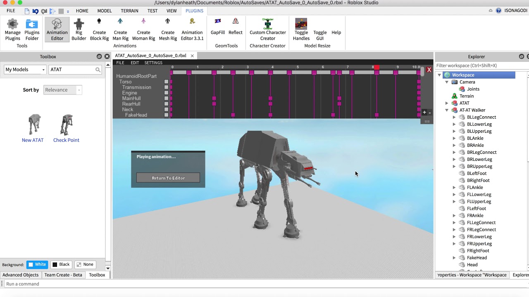Switch to the TERRAIN ribbon tab
The width and height of the screenshot is (529, 297).
coord(130,11)
